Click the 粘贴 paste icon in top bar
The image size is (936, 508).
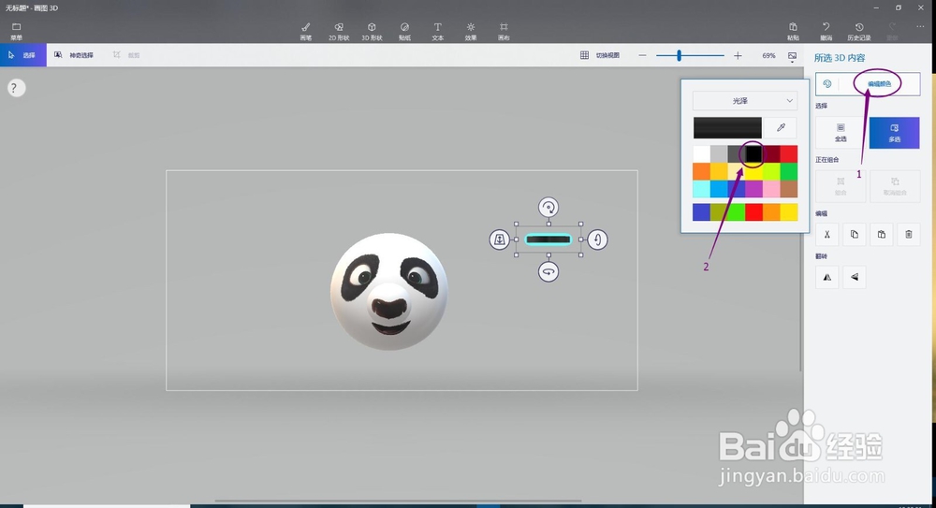pyautogui.click(x=793, y=32)
